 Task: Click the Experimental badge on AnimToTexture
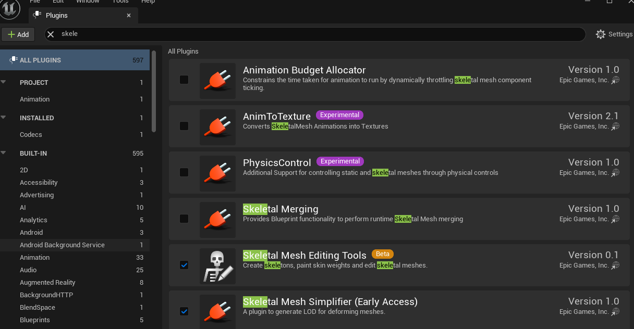pyautogui.click(x=339, y=115)
